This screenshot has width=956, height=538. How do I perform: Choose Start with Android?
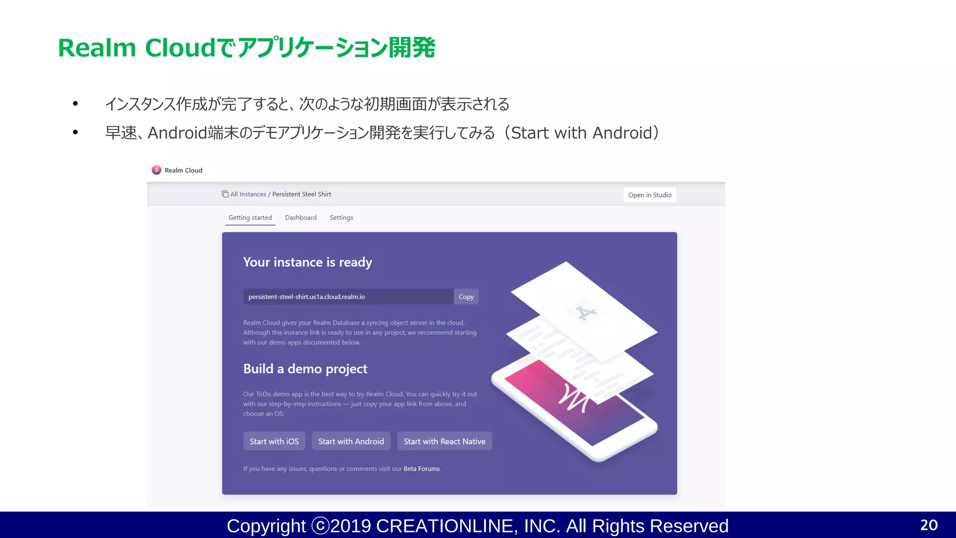(351, 441)
